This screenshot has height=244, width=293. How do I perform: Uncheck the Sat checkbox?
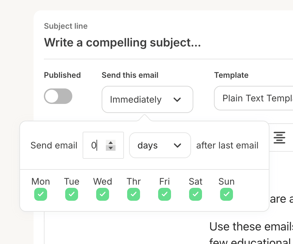(196, 194)
